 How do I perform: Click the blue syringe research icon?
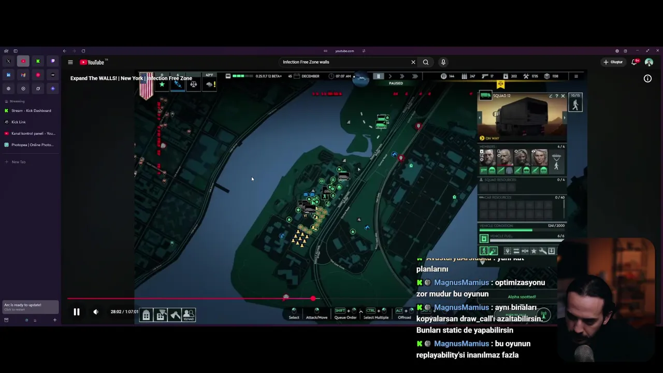(178, 84)
